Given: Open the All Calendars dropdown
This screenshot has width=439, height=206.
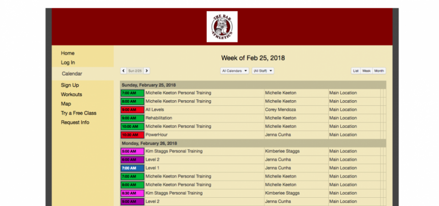Looking at the screenshot, I should (x=234, y=71).
